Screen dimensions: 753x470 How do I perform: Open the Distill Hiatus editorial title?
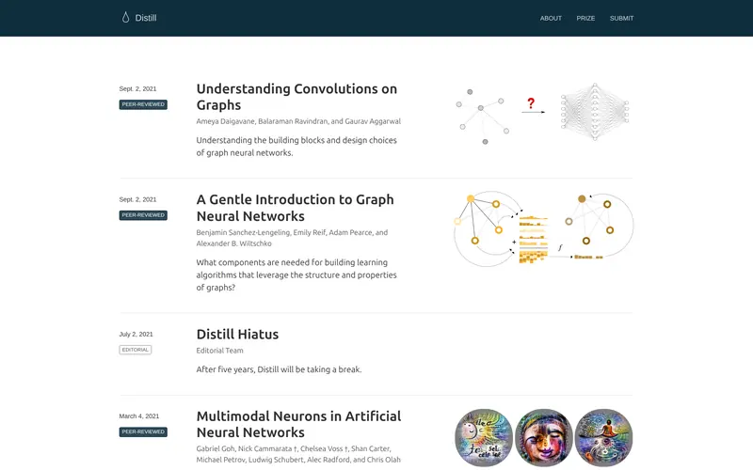click(x=237, y=335)
